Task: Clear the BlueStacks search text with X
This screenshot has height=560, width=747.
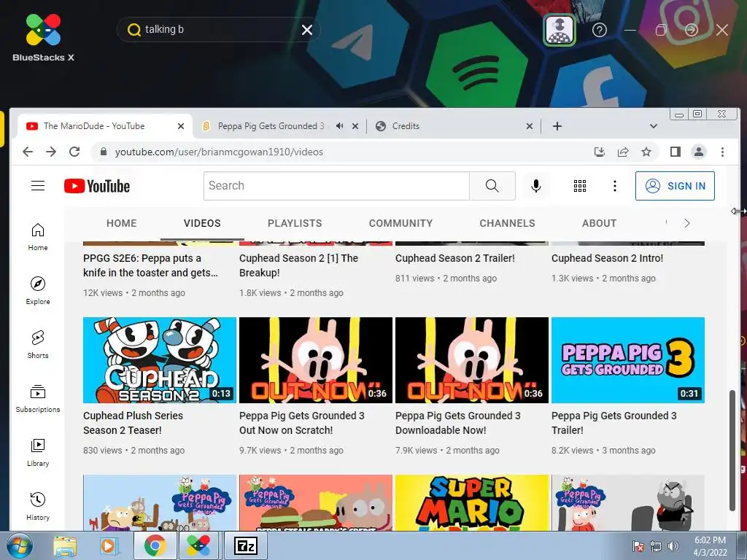Action: (x=307, y=30)
